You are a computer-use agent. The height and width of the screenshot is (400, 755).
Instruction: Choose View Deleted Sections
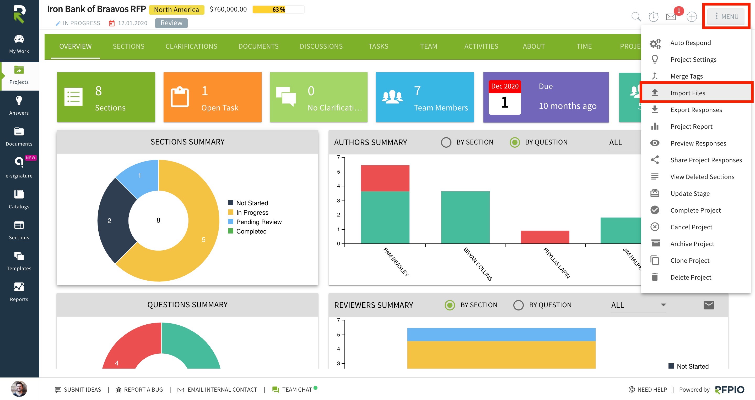pyautogui.click(x=695, y=177)
